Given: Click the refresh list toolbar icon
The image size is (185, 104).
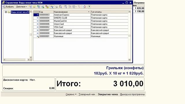Looking at the screenshot, I should tap(84, 7).
